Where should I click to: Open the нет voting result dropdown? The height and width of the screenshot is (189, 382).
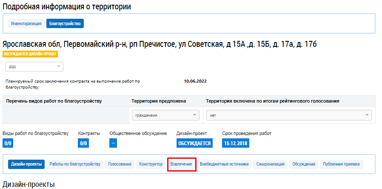288,115
